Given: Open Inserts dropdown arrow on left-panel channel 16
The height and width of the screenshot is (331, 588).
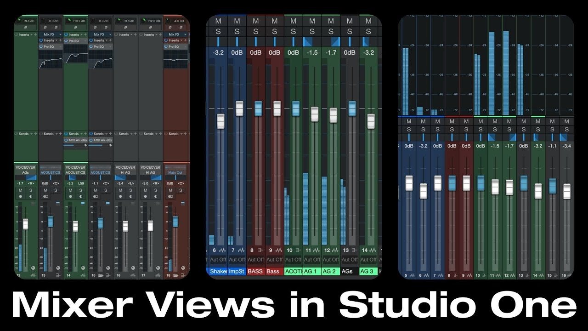Looking at the screenshot, I should (131, 34).
